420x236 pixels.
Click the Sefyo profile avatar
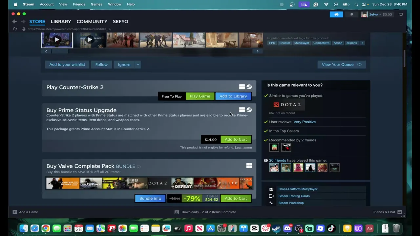click(x=364, y=14)
